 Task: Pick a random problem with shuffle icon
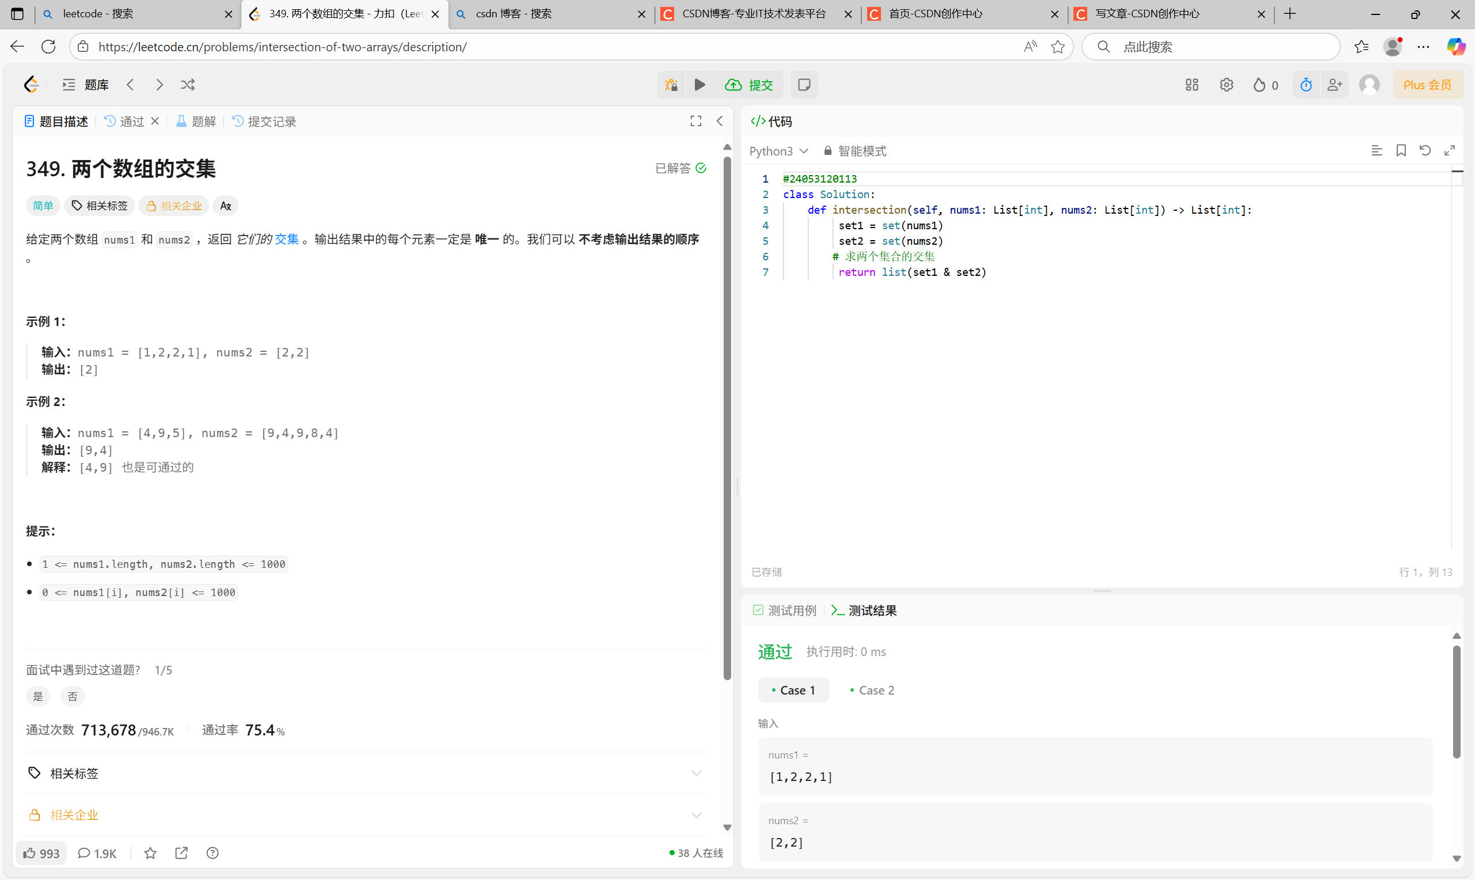[187, 85]
